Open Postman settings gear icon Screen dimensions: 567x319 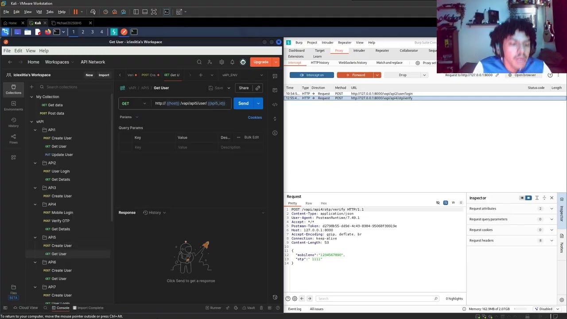pyautogui.click(x=221, y=62)
